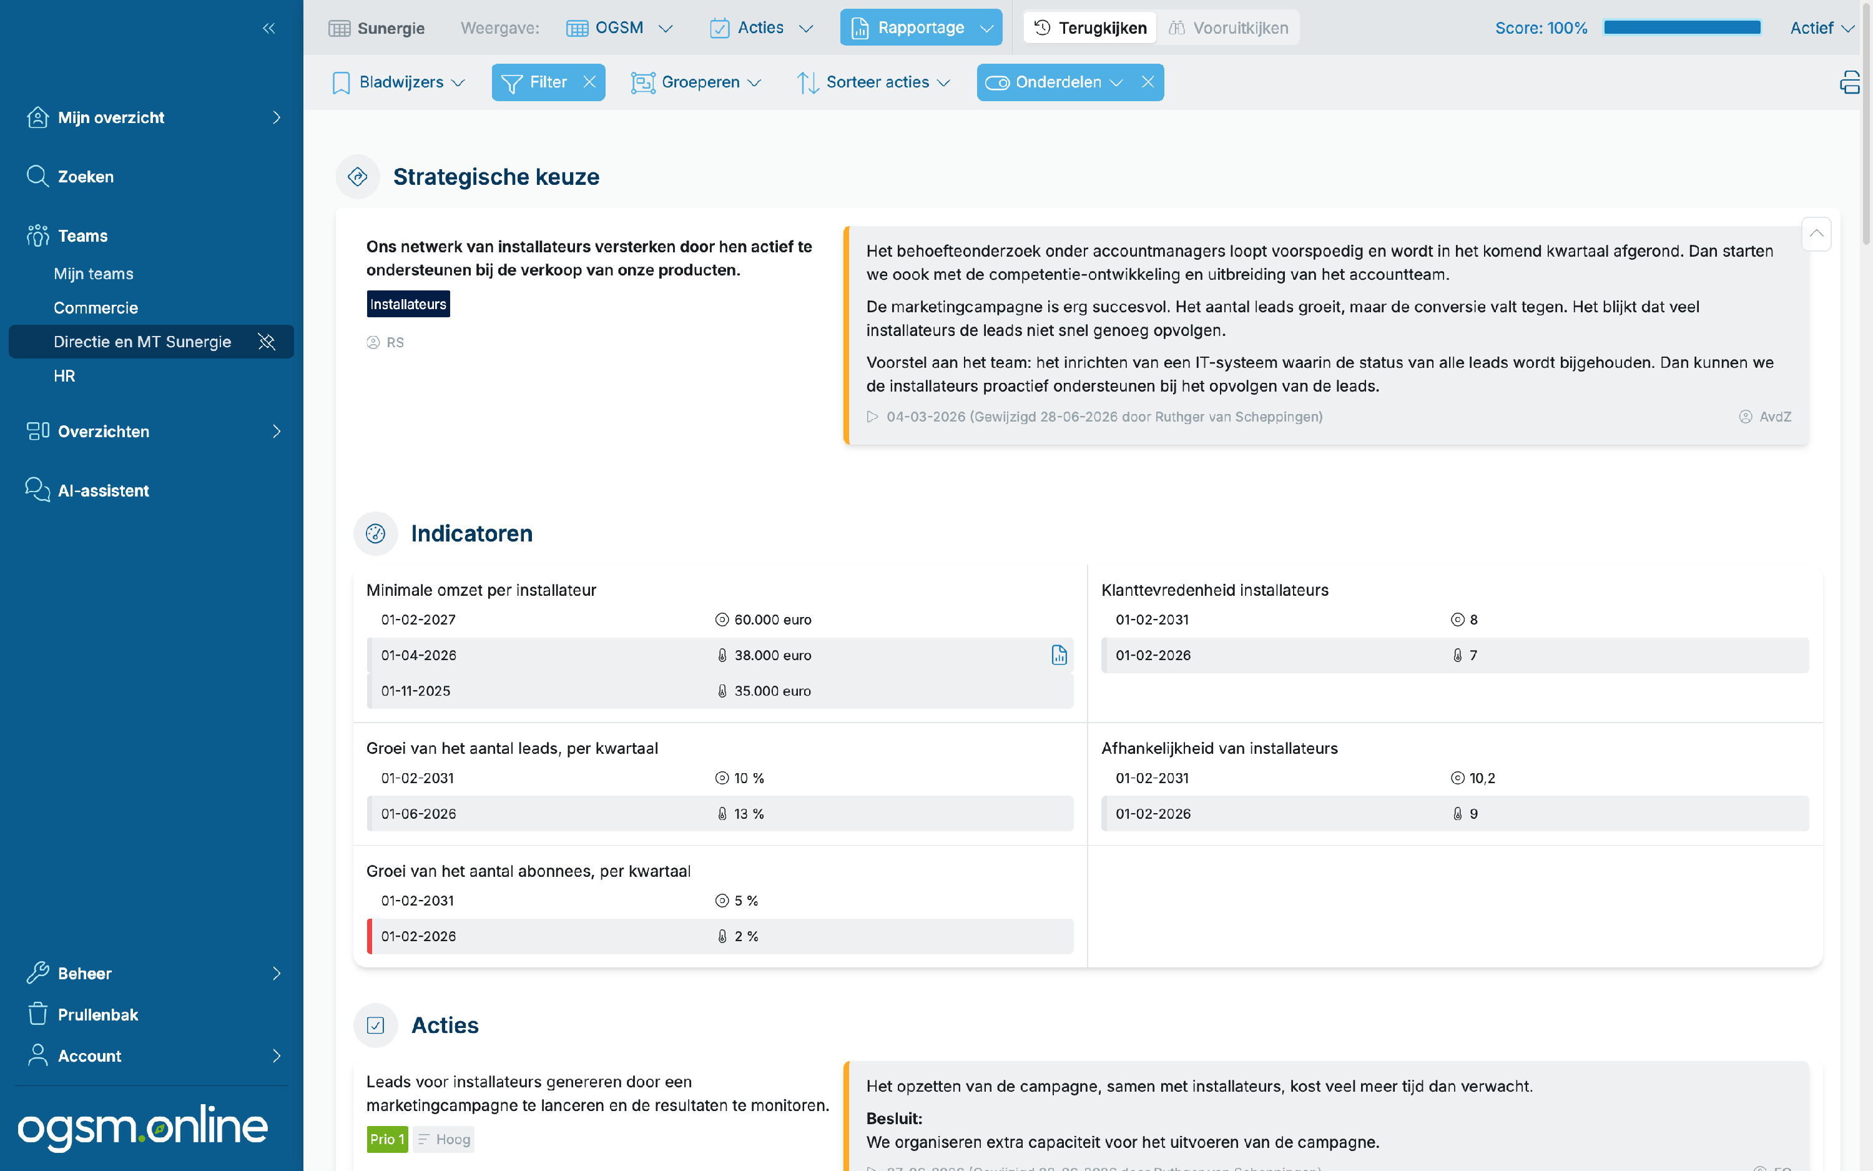Image resolution: width=1873 pixels, height=1171 pixels.
Task: Switch to Terugkijken view
Action: pos(1089,28)
